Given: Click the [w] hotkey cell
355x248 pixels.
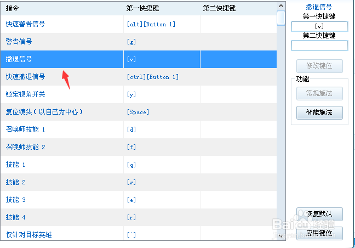Looking at the screenshot, I should [x=162, y=182].
